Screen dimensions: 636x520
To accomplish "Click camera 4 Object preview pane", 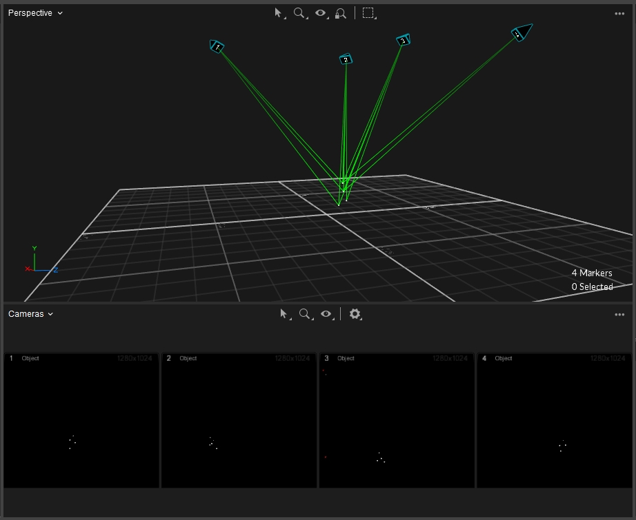I will click(555, 420).
